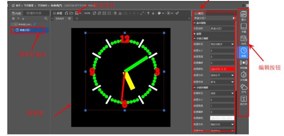Collapse the 未命名 program tree node
The image size is (284, 136).
(12, 24)
